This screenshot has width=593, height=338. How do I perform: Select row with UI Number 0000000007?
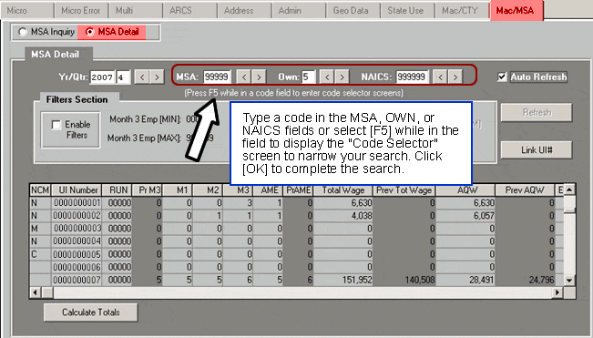297,280
